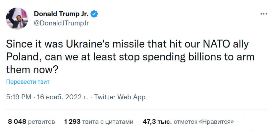Viewport: 274px width, 133px height.
Task: Click the 47,3 тыс. likes number
Action: [157, 122]
